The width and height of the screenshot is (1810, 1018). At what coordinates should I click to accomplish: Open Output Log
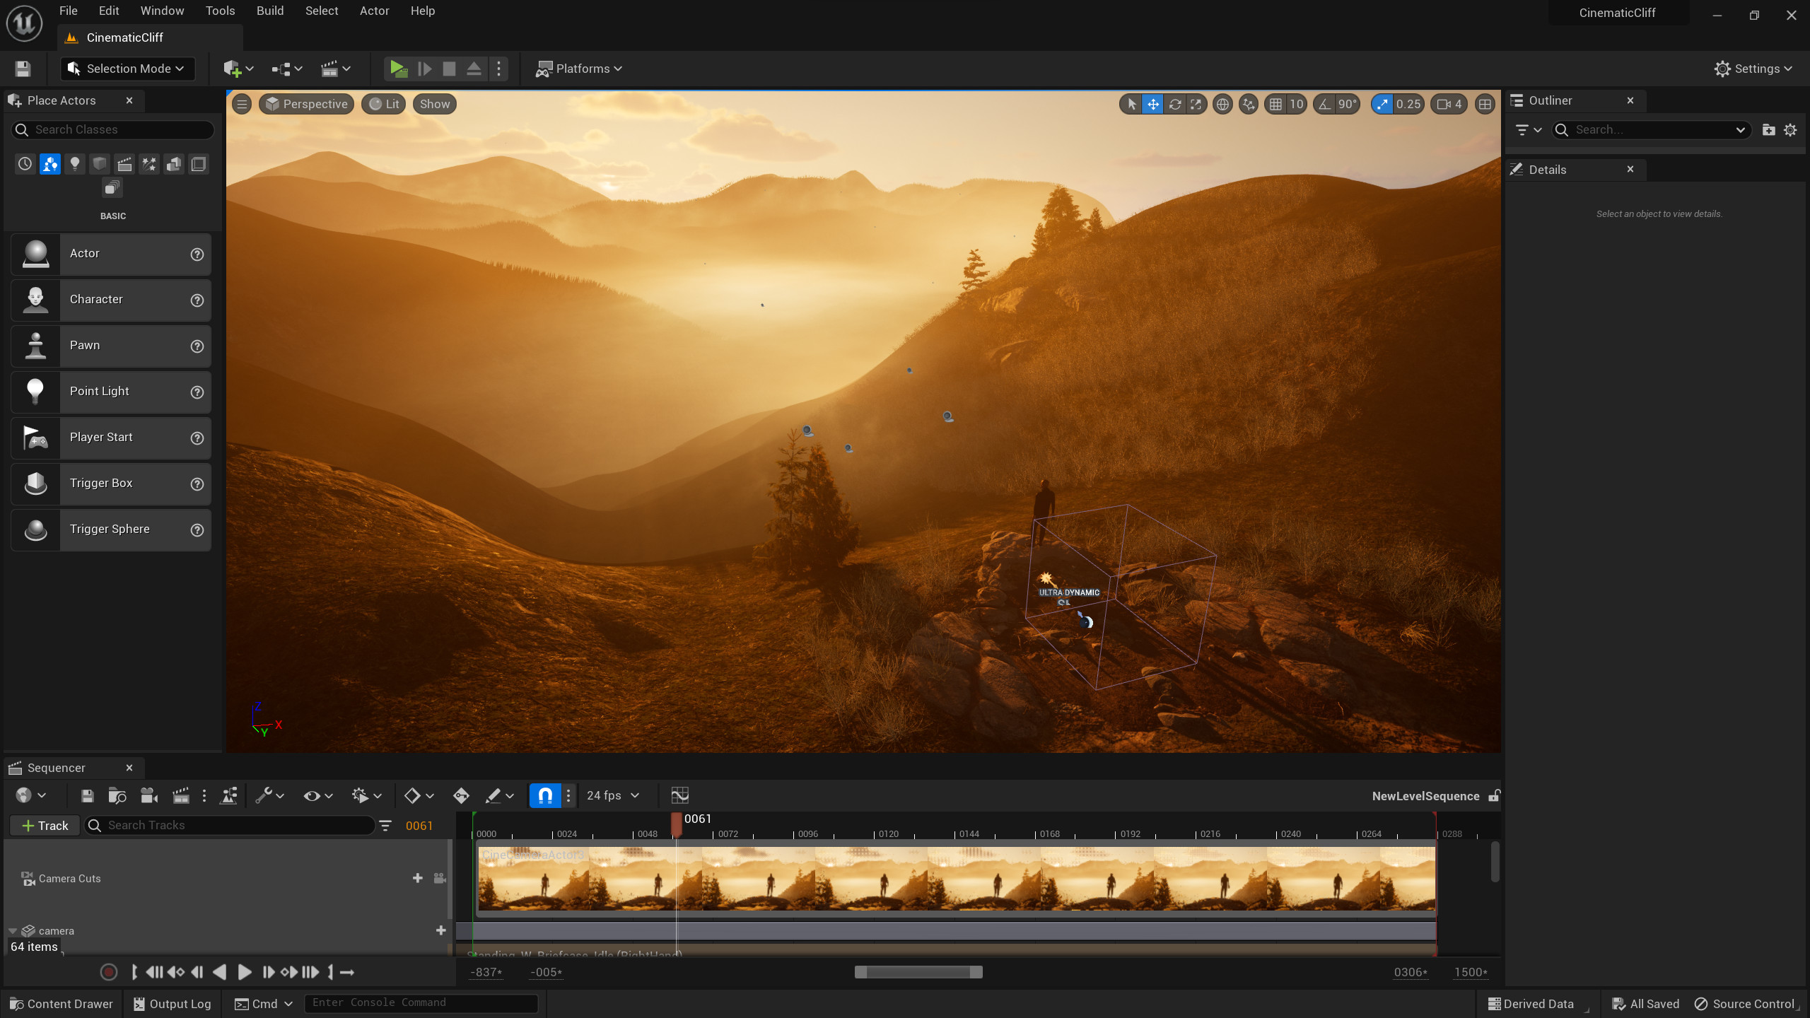pyautogui.click(x=173, y=1004)
